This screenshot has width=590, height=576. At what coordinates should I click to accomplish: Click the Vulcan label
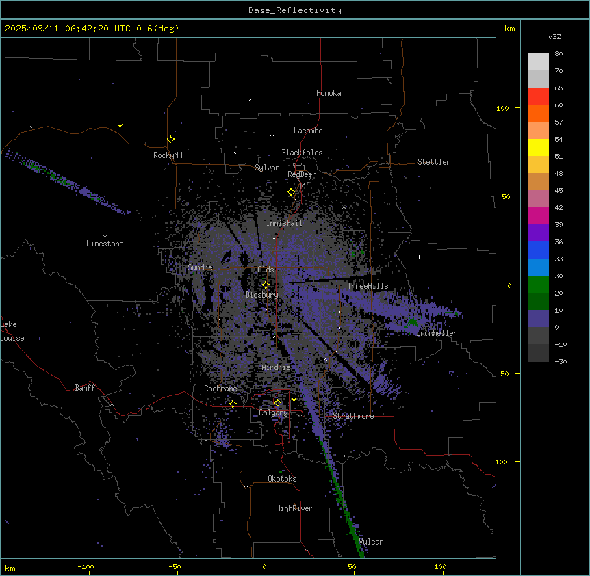[371, 542]
